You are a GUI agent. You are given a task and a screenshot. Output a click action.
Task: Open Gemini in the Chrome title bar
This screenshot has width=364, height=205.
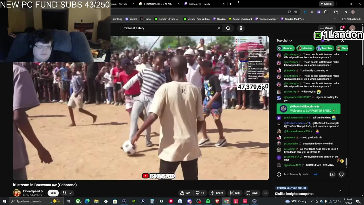coord(326,4)
